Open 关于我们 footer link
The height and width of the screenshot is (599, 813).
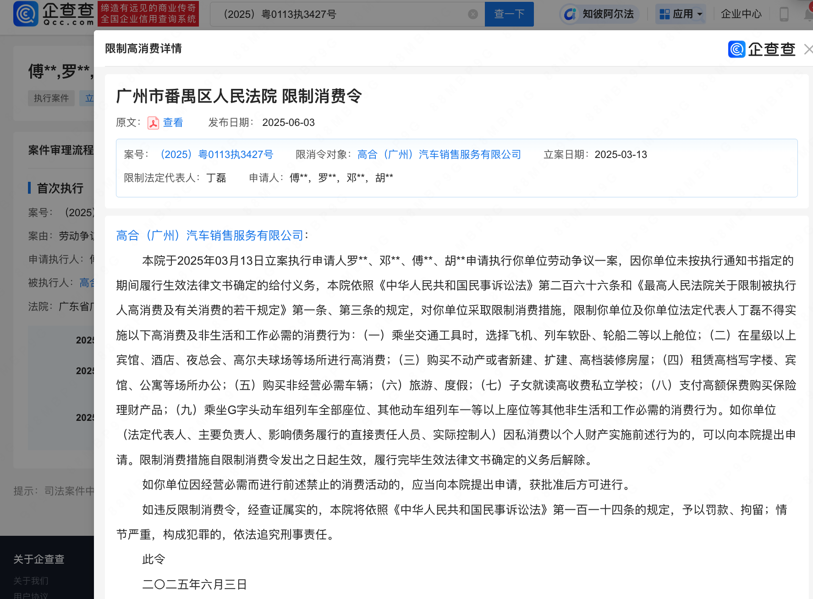click(x=31, y=581)
